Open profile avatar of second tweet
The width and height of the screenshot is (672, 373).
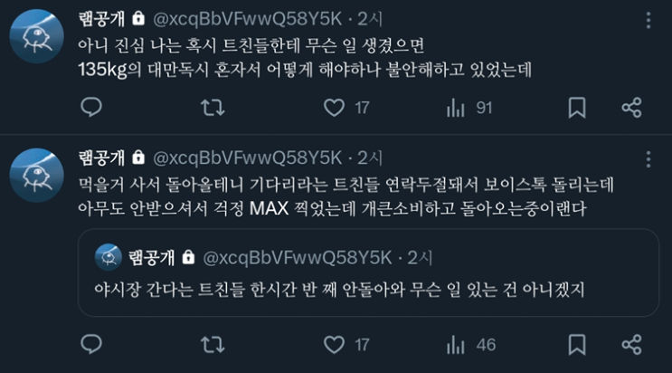36,175
